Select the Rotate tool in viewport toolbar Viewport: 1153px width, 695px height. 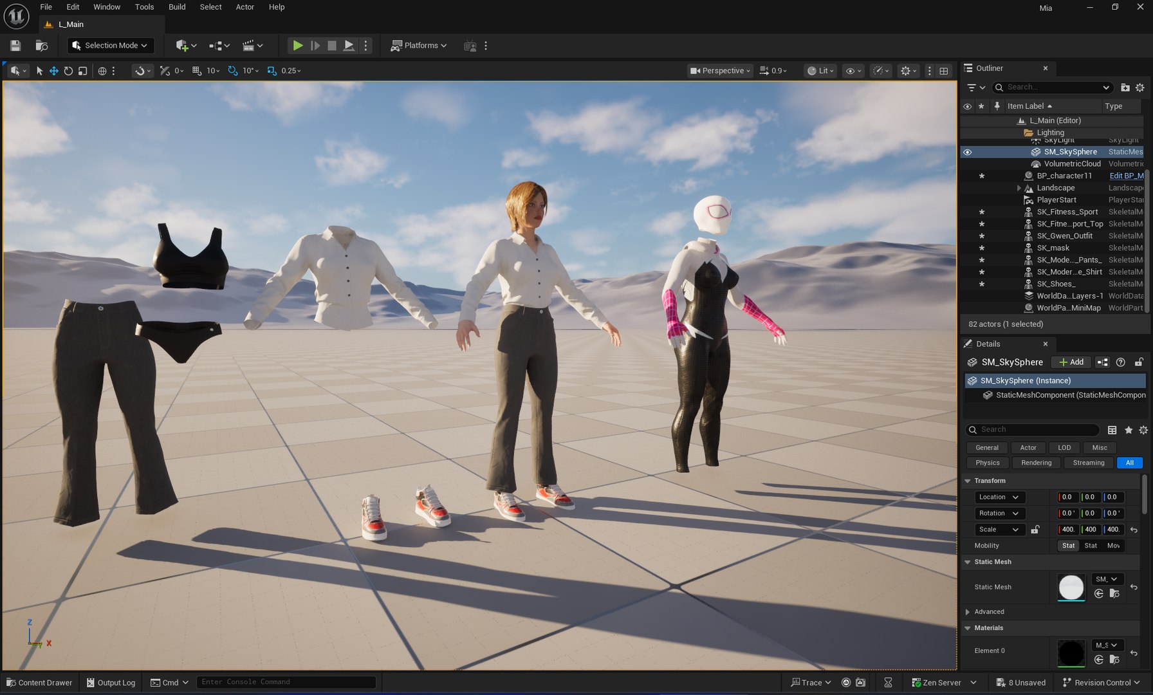pos(68,71)
